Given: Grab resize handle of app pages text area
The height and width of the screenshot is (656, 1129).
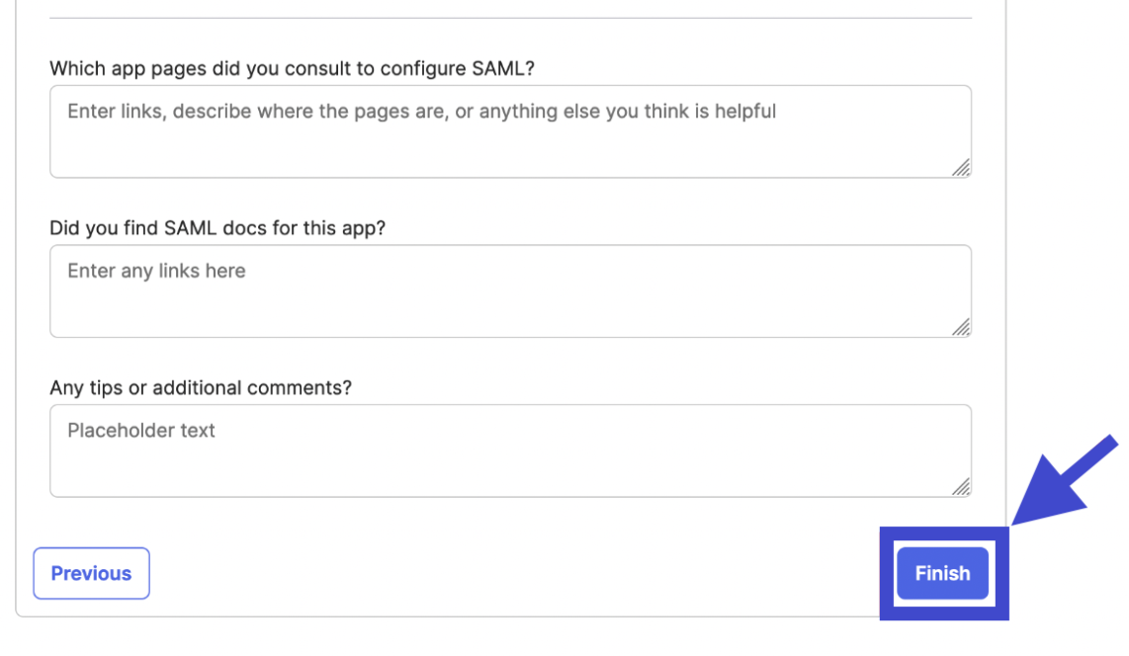Looking at the screenshot, I should coord(961,168).
